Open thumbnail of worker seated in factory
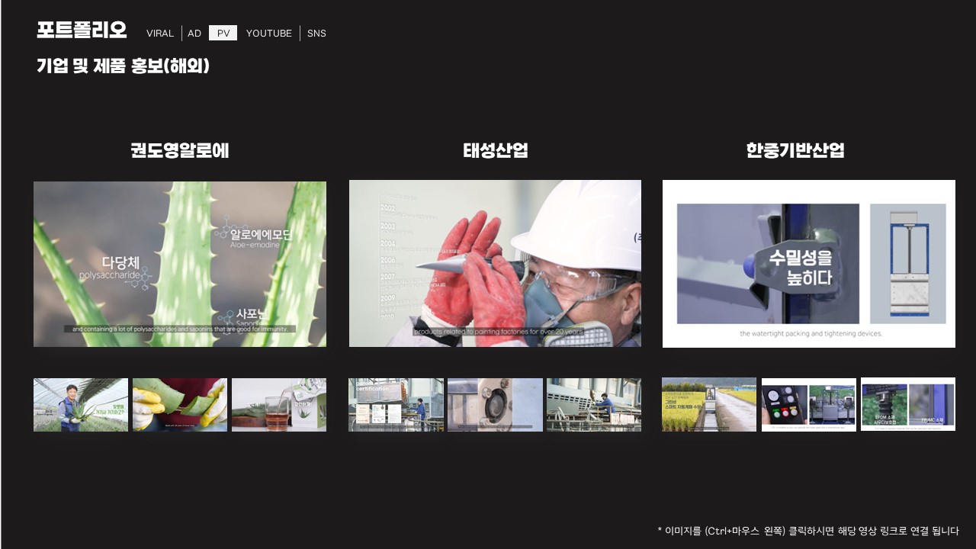 (x=594, y=405)
